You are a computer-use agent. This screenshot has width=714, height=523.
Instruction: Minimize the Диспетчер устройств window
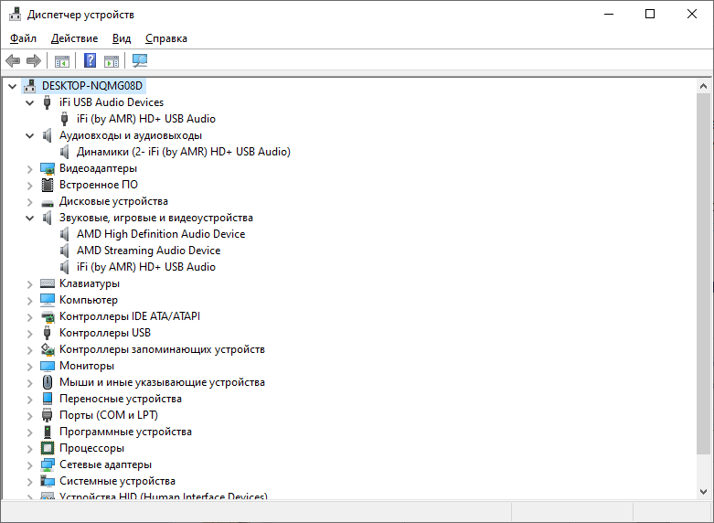tap(608, 14)
